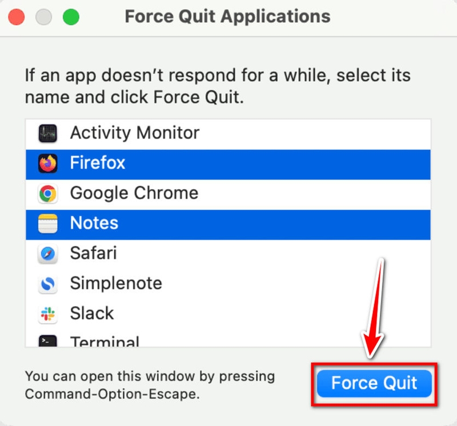457x426 pixels.
Task: Click the Simplenote app icon
Action: pos(47,284)
